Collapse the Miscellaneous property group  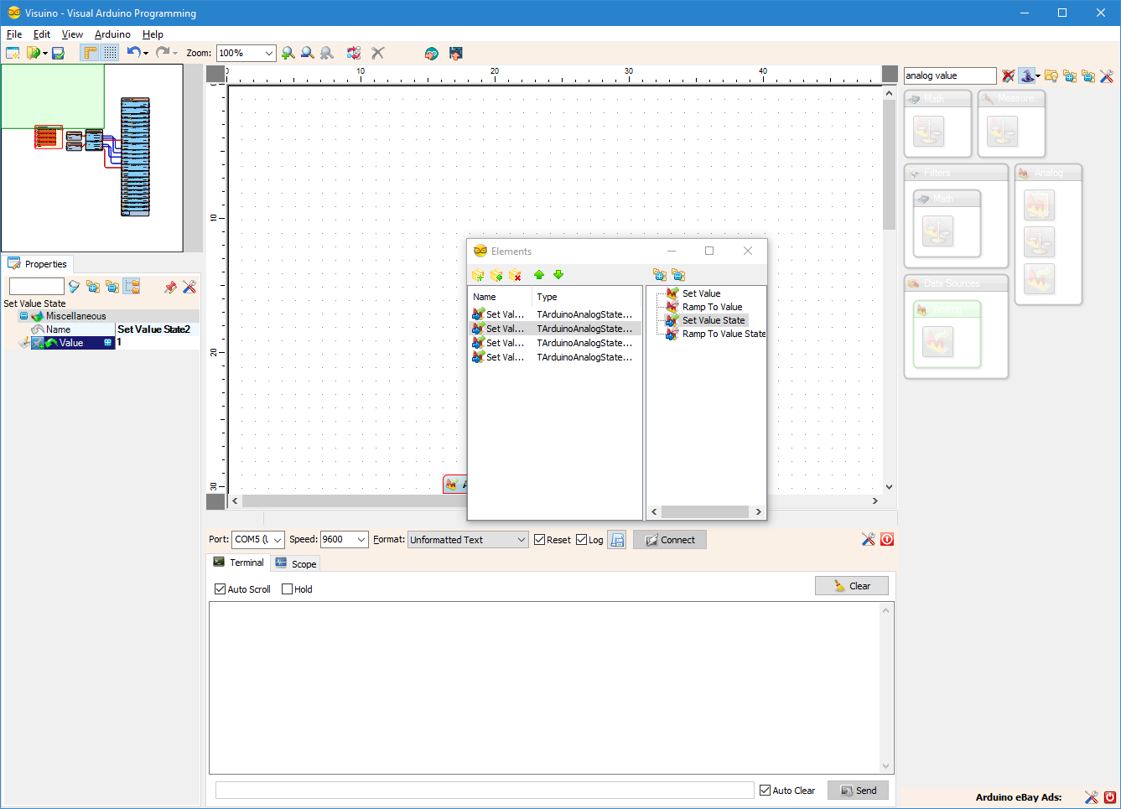coord(23,316)
